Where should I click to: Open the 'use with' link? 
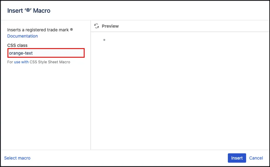point(21,62)
